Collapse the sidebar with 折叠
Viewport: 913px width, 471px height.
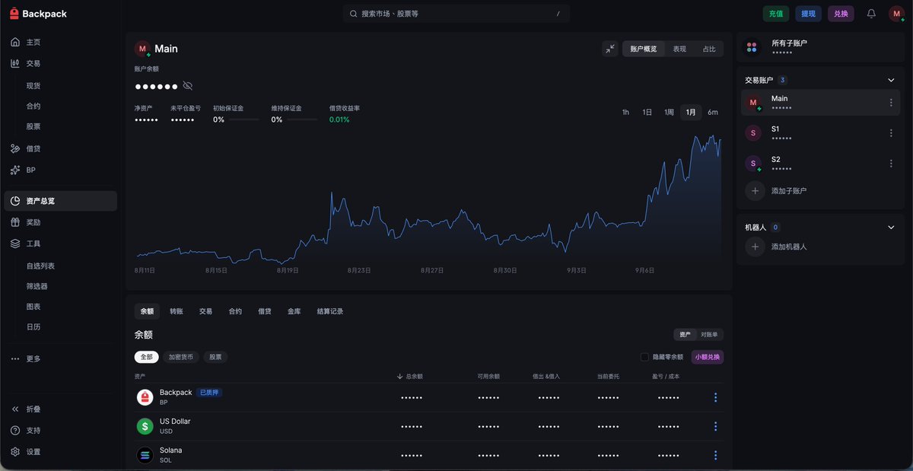coord(27,409)
